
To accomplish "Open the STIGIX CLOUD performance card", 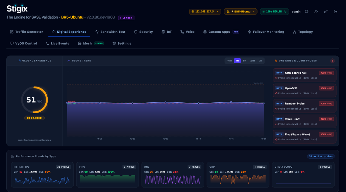I will point(303,175).
